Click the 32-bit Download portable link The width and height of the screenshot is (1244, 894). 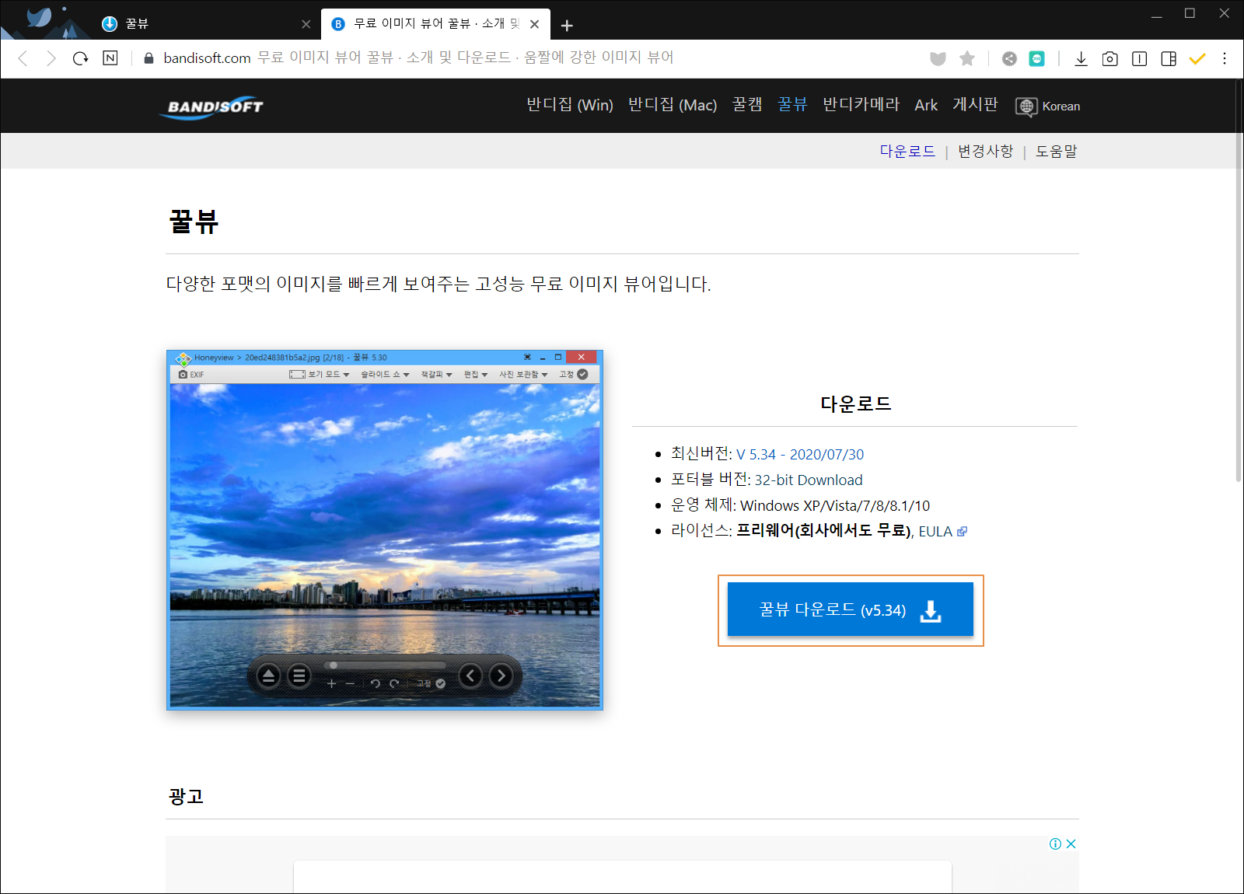point(809,480)
